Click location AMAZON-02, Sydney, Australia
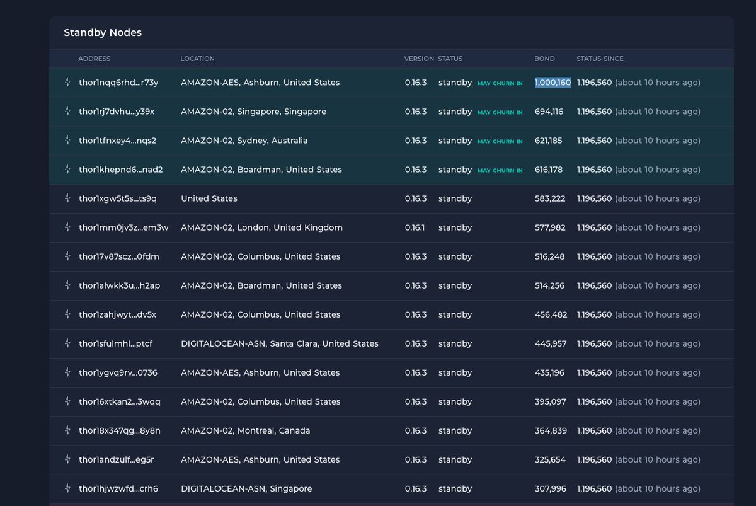The height and width of the screenshot is (506, 756). coord(244,141)
